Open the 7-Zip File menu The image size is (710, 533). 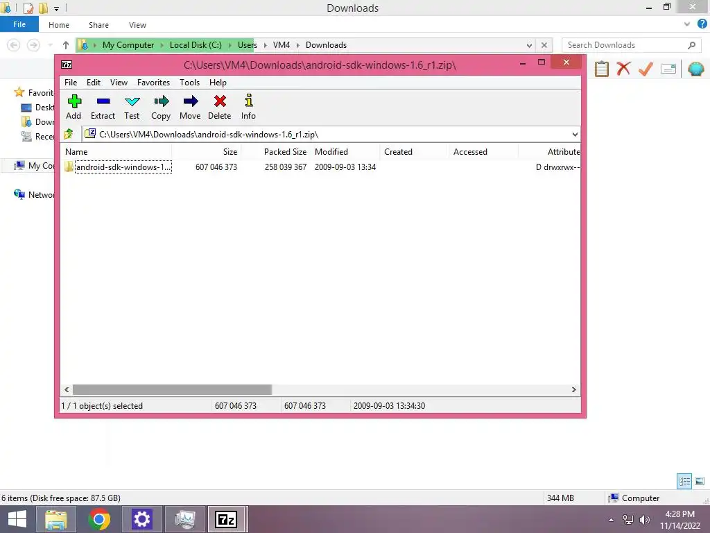(71, 83)
